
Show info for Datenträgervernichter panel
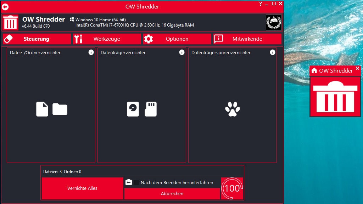tap(182, 52)
